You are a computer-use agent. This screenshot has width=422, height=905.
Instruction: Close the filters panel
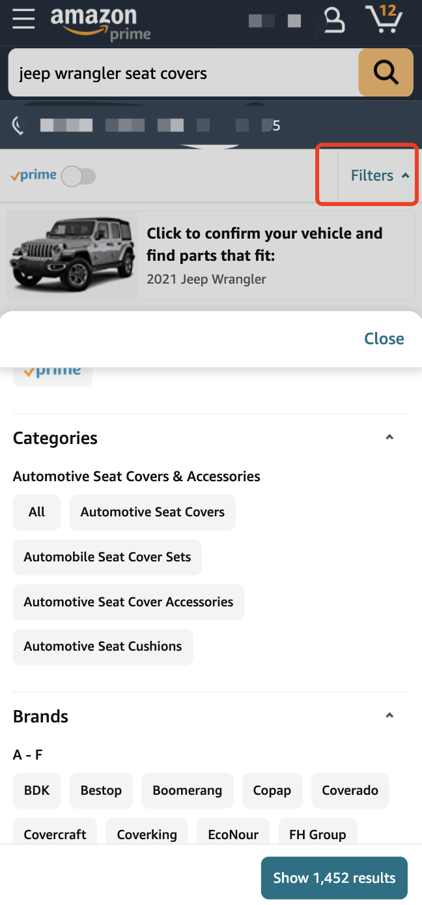coord(384,338)
